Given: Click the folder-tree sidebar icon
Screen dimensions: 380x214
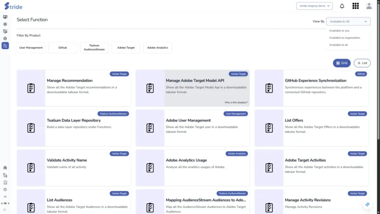Looking at the screenshot, I should pos(5,175).
